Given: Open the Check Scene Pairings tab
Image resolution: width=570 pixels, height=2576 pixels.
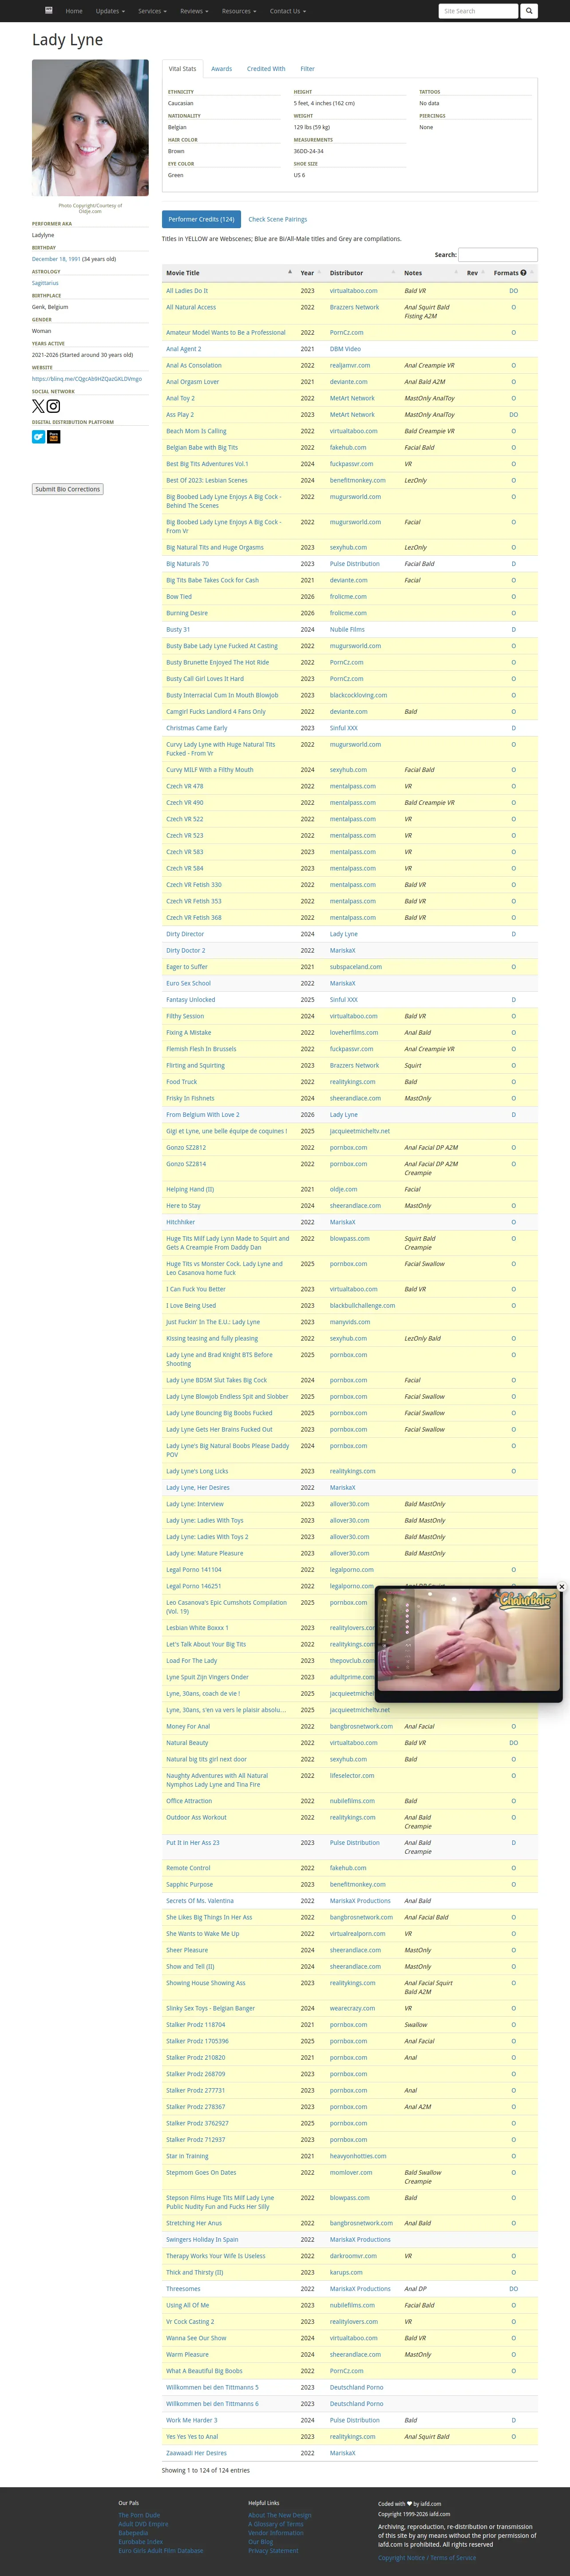Looking at the screenshot, I should point(278,219).
